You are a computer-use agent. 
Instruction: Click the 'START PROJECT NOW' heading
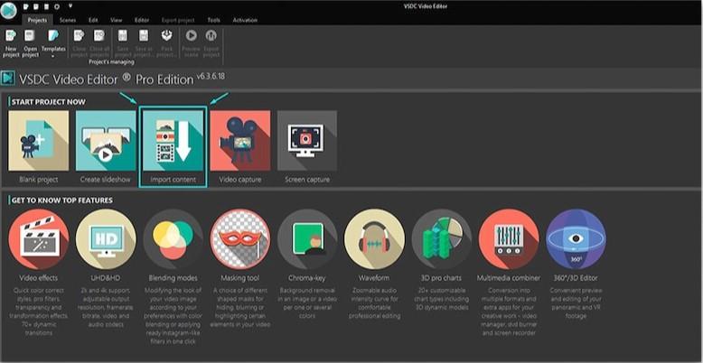[49, 102]
